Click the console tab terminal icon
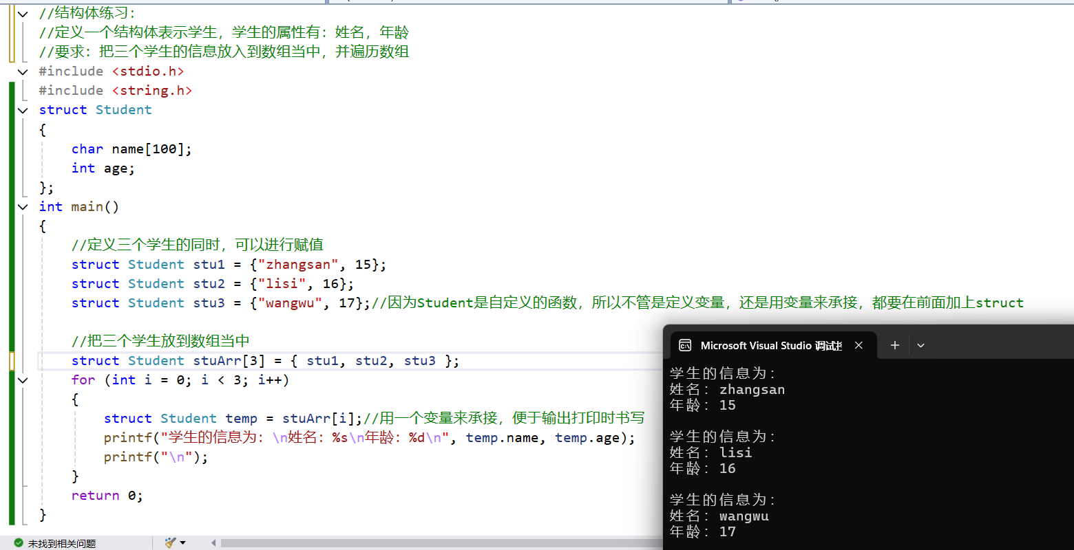Screen dimensions: 1074x550 (x=685, y=345)
